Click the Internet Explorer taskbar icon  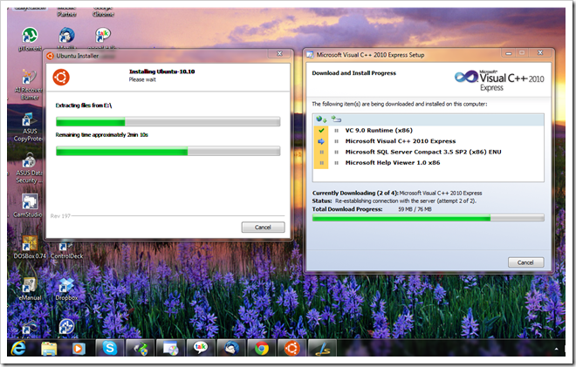(x=18, y=348)
